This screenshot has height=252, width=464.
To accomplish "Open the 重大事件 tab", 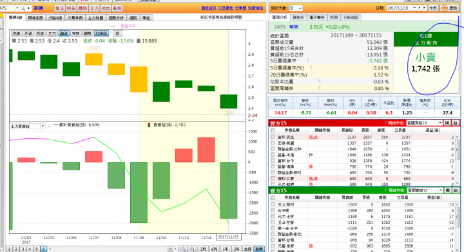I will 316,17.
